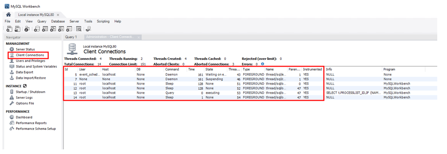Open the object inspector toolbar icon
This screenshot has height=154, width=447.
27,29
